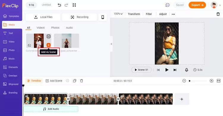Click the undo arrow icon
223x116 pixels.
[59, 5]
